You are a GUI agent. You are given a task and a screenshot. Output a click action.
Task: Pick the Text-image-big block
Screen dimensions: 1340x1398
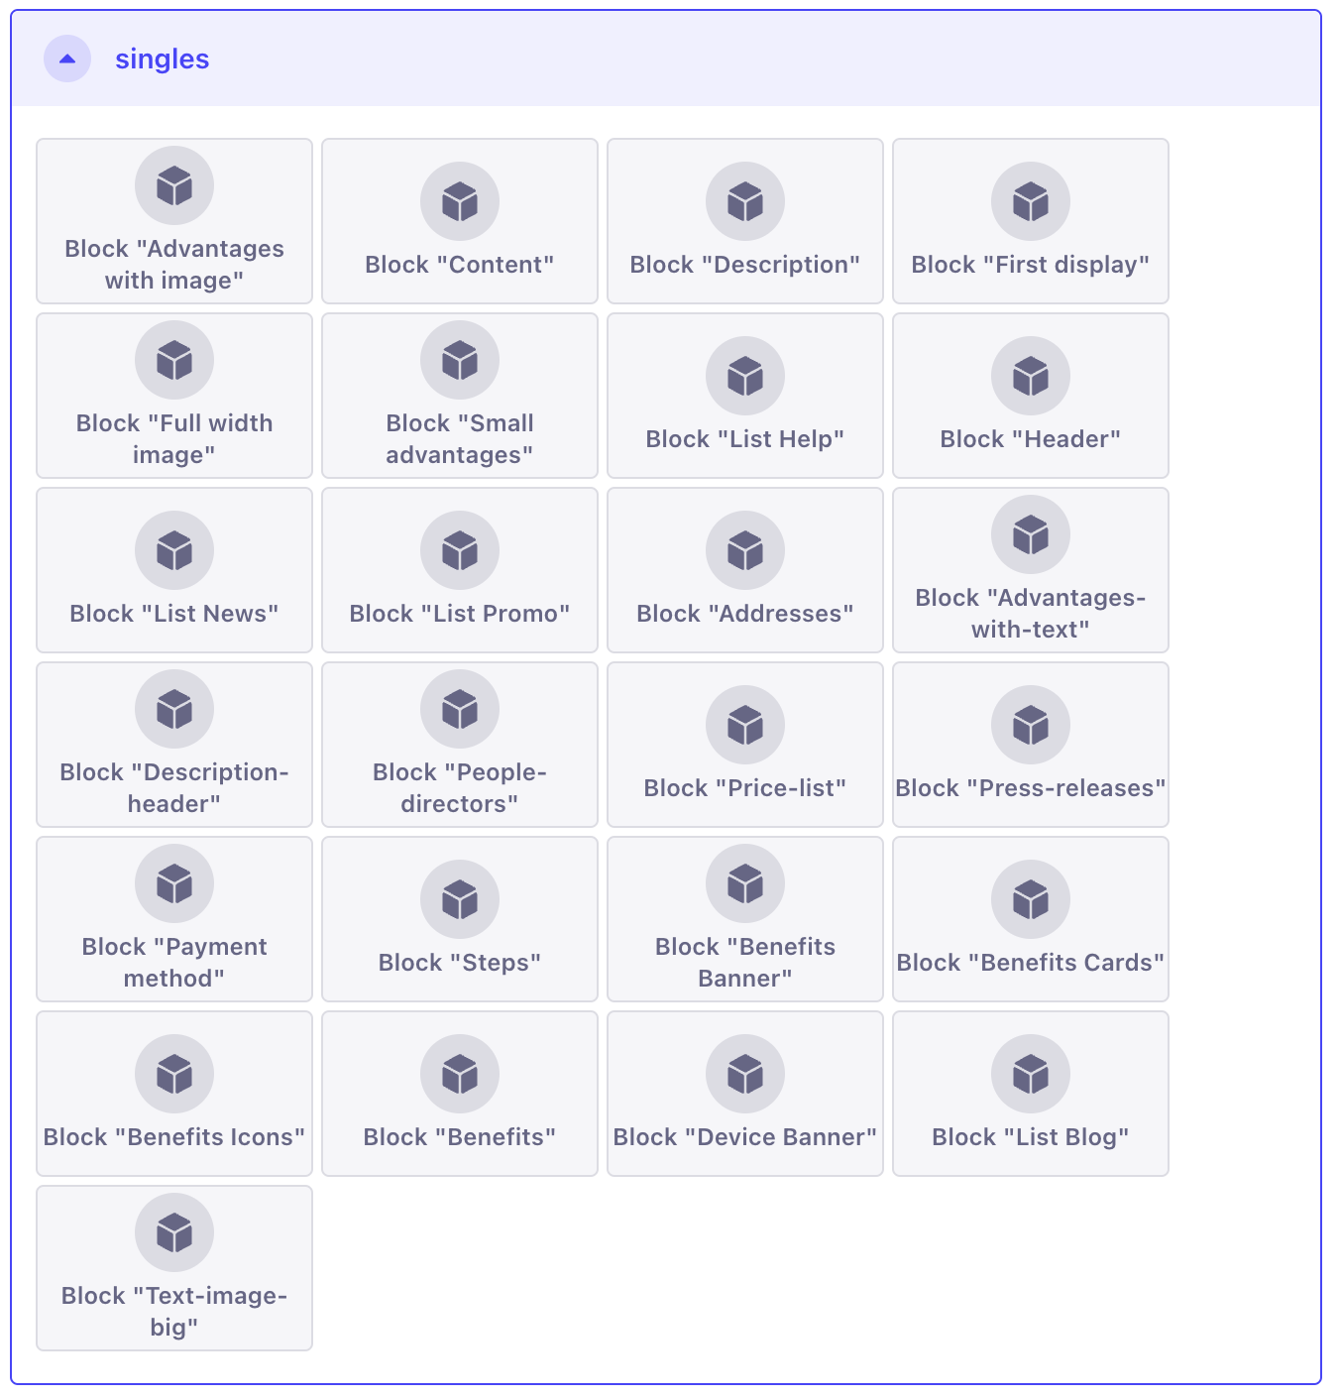point(174,1269)
